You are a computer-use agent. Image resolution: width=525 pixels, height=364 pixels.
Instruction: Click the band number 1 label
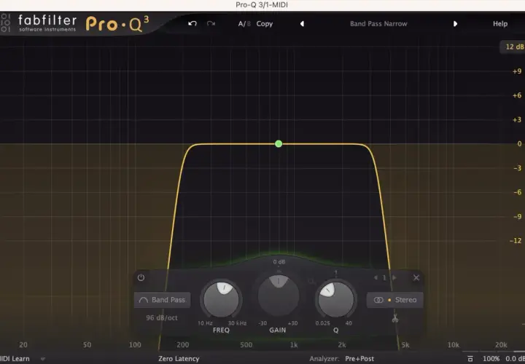[384, 278]
